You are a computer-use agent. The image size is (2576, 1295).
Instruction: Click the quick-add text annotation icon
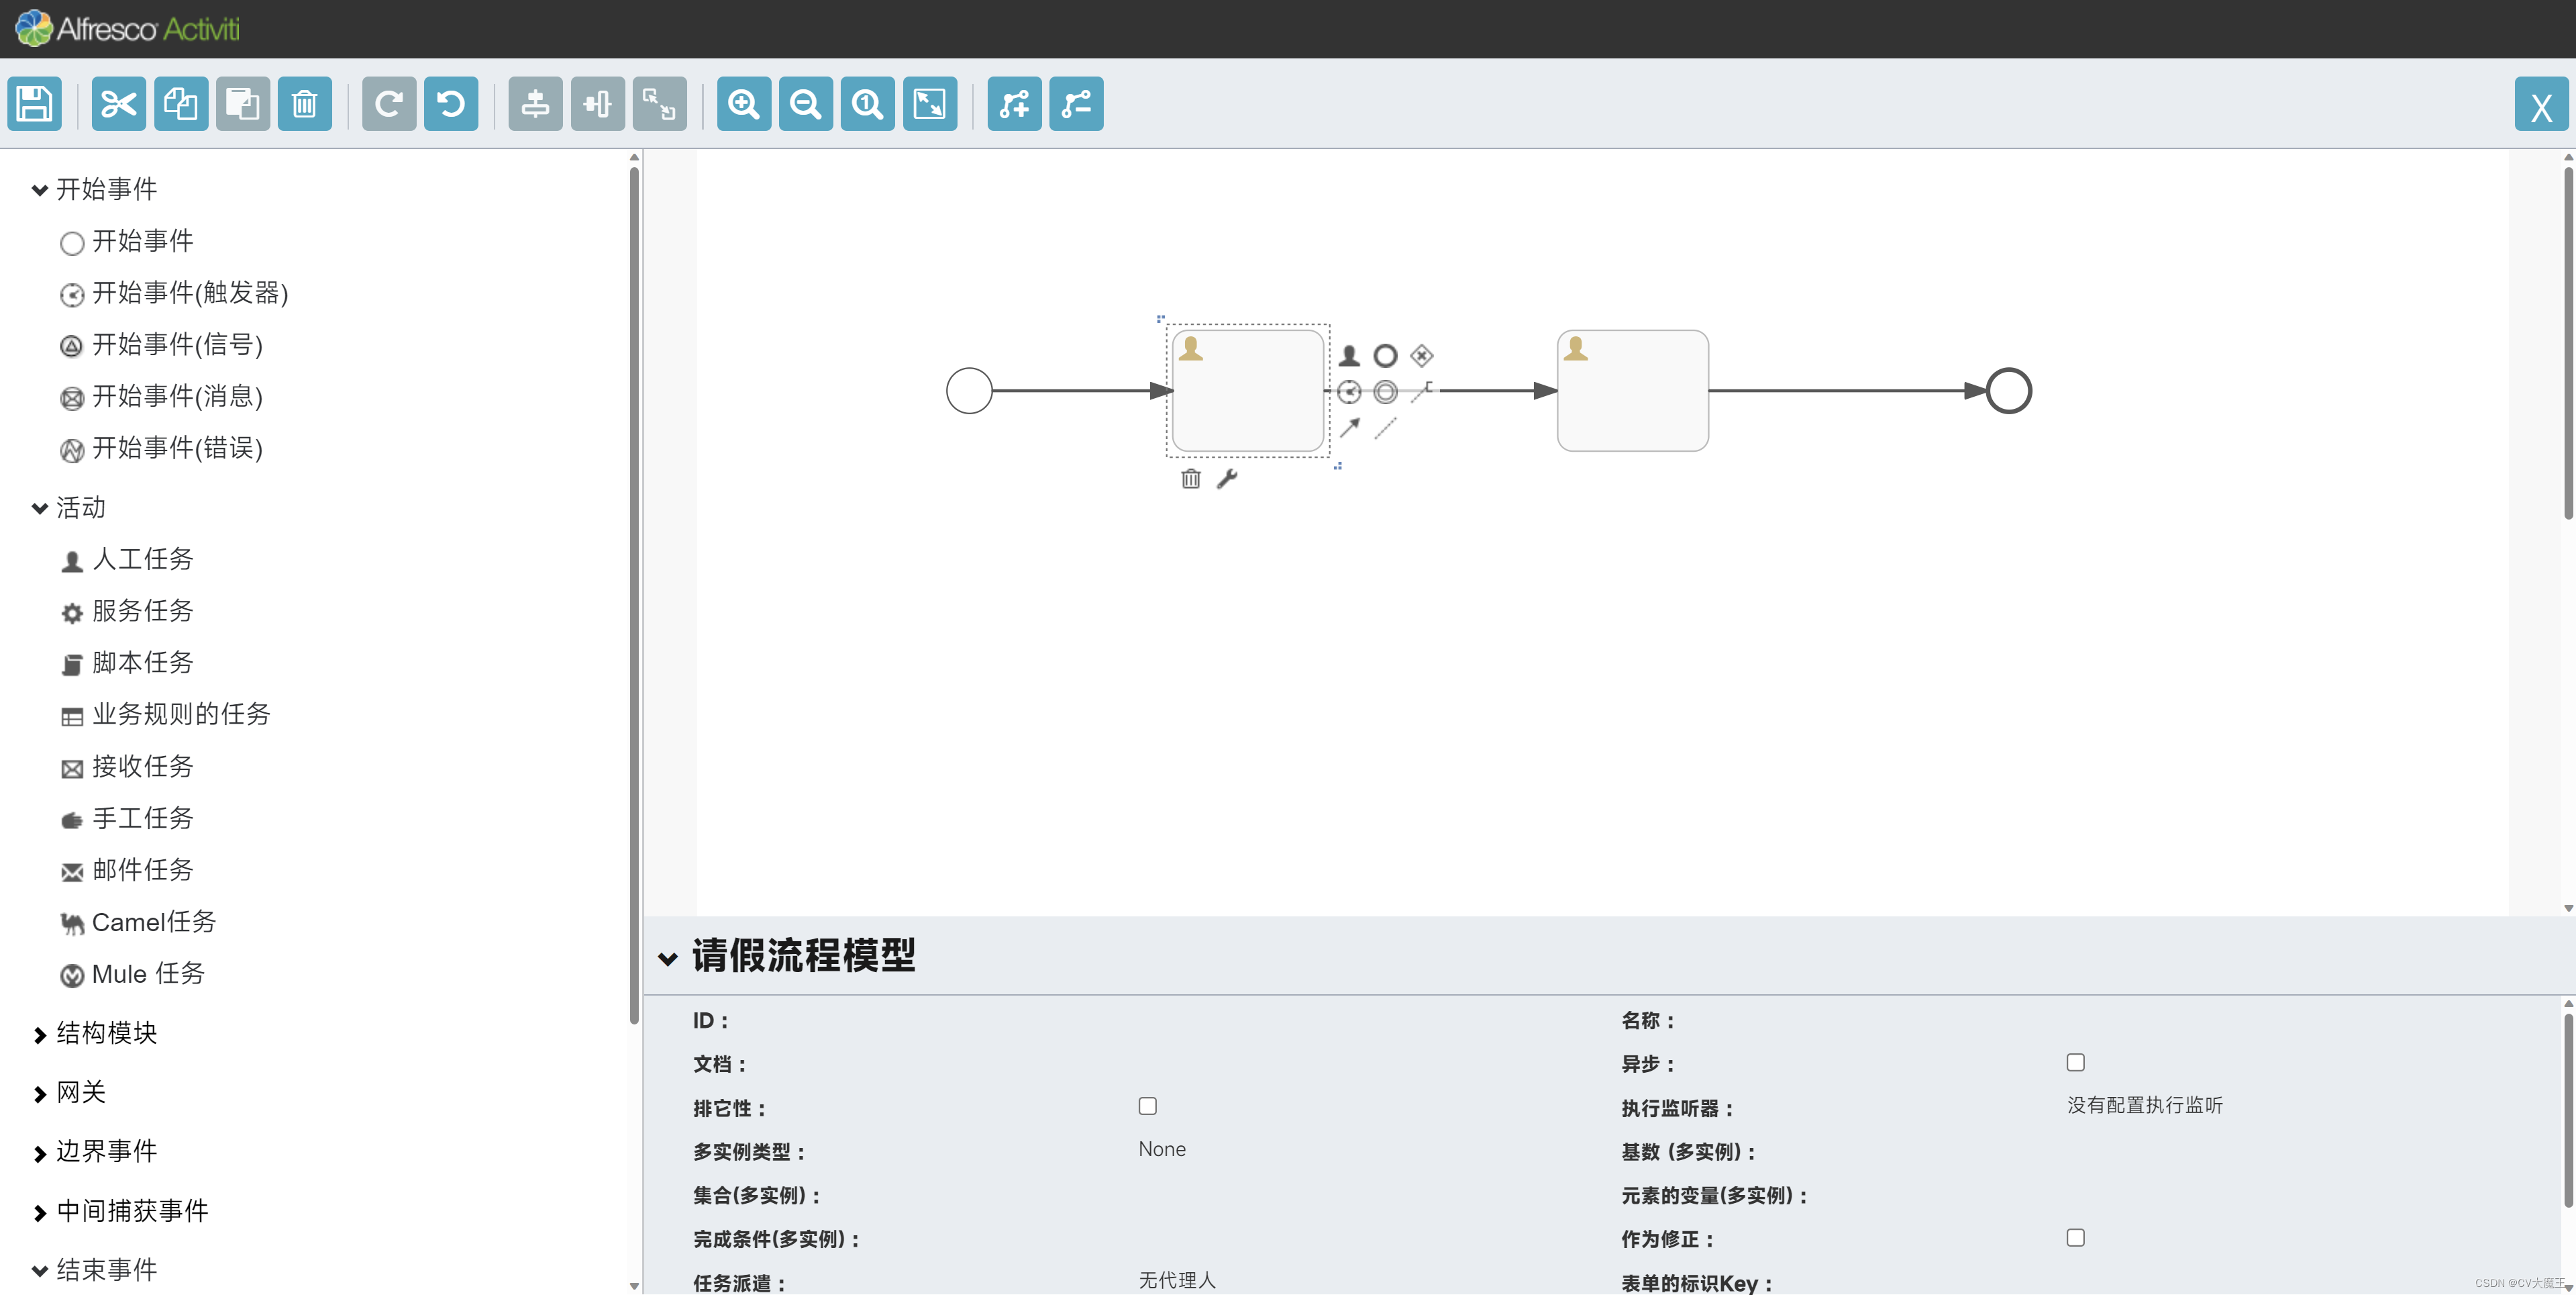pyautogui.click(x=1422, y=391)
